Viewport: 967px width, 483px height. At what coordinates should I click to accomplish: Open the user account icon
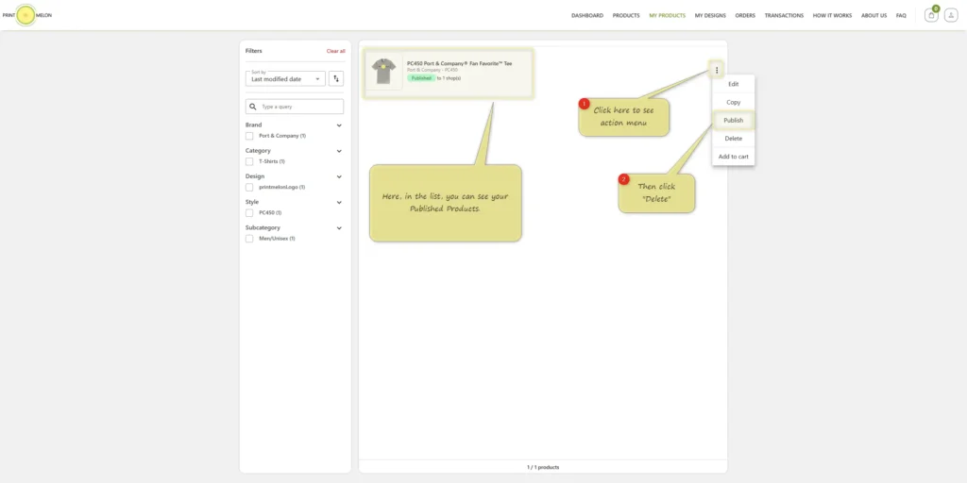click(950, 15)
